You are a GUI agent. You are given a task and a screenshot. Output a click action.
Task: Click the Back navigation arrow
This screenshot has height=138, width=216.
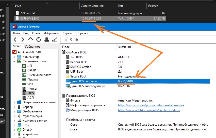click(15, 40)
